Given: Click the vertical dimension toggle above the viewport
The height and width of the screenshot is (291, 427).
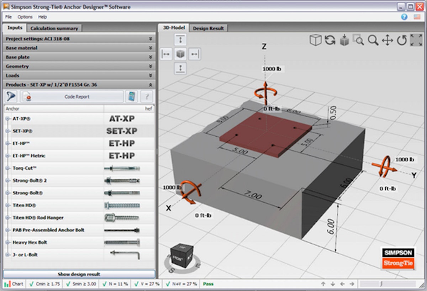Looking at the screenshot, I should click(180, 39).
